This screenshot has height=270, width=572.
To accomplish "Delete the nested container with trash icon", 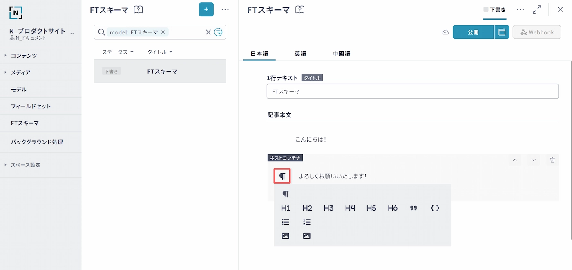I will pos(552,160).
